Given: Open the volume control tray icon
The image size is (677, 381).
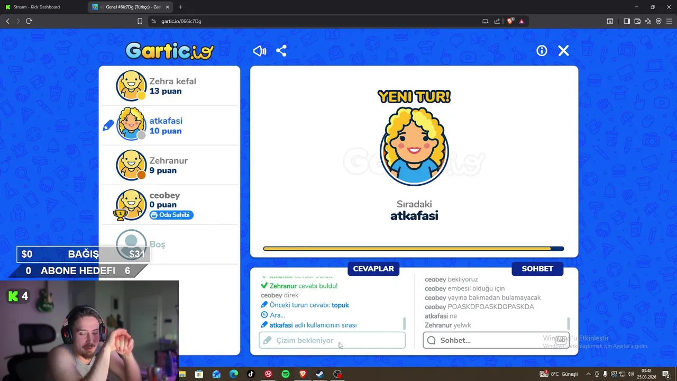Looking at the screenshot, I should (630, 374).
